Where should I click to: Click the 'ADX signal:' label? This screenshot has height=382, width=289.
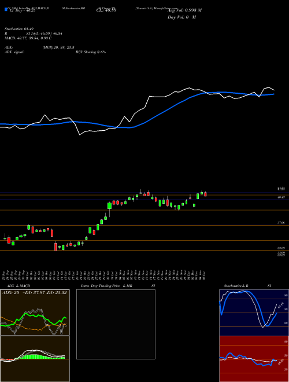[14, 52]
